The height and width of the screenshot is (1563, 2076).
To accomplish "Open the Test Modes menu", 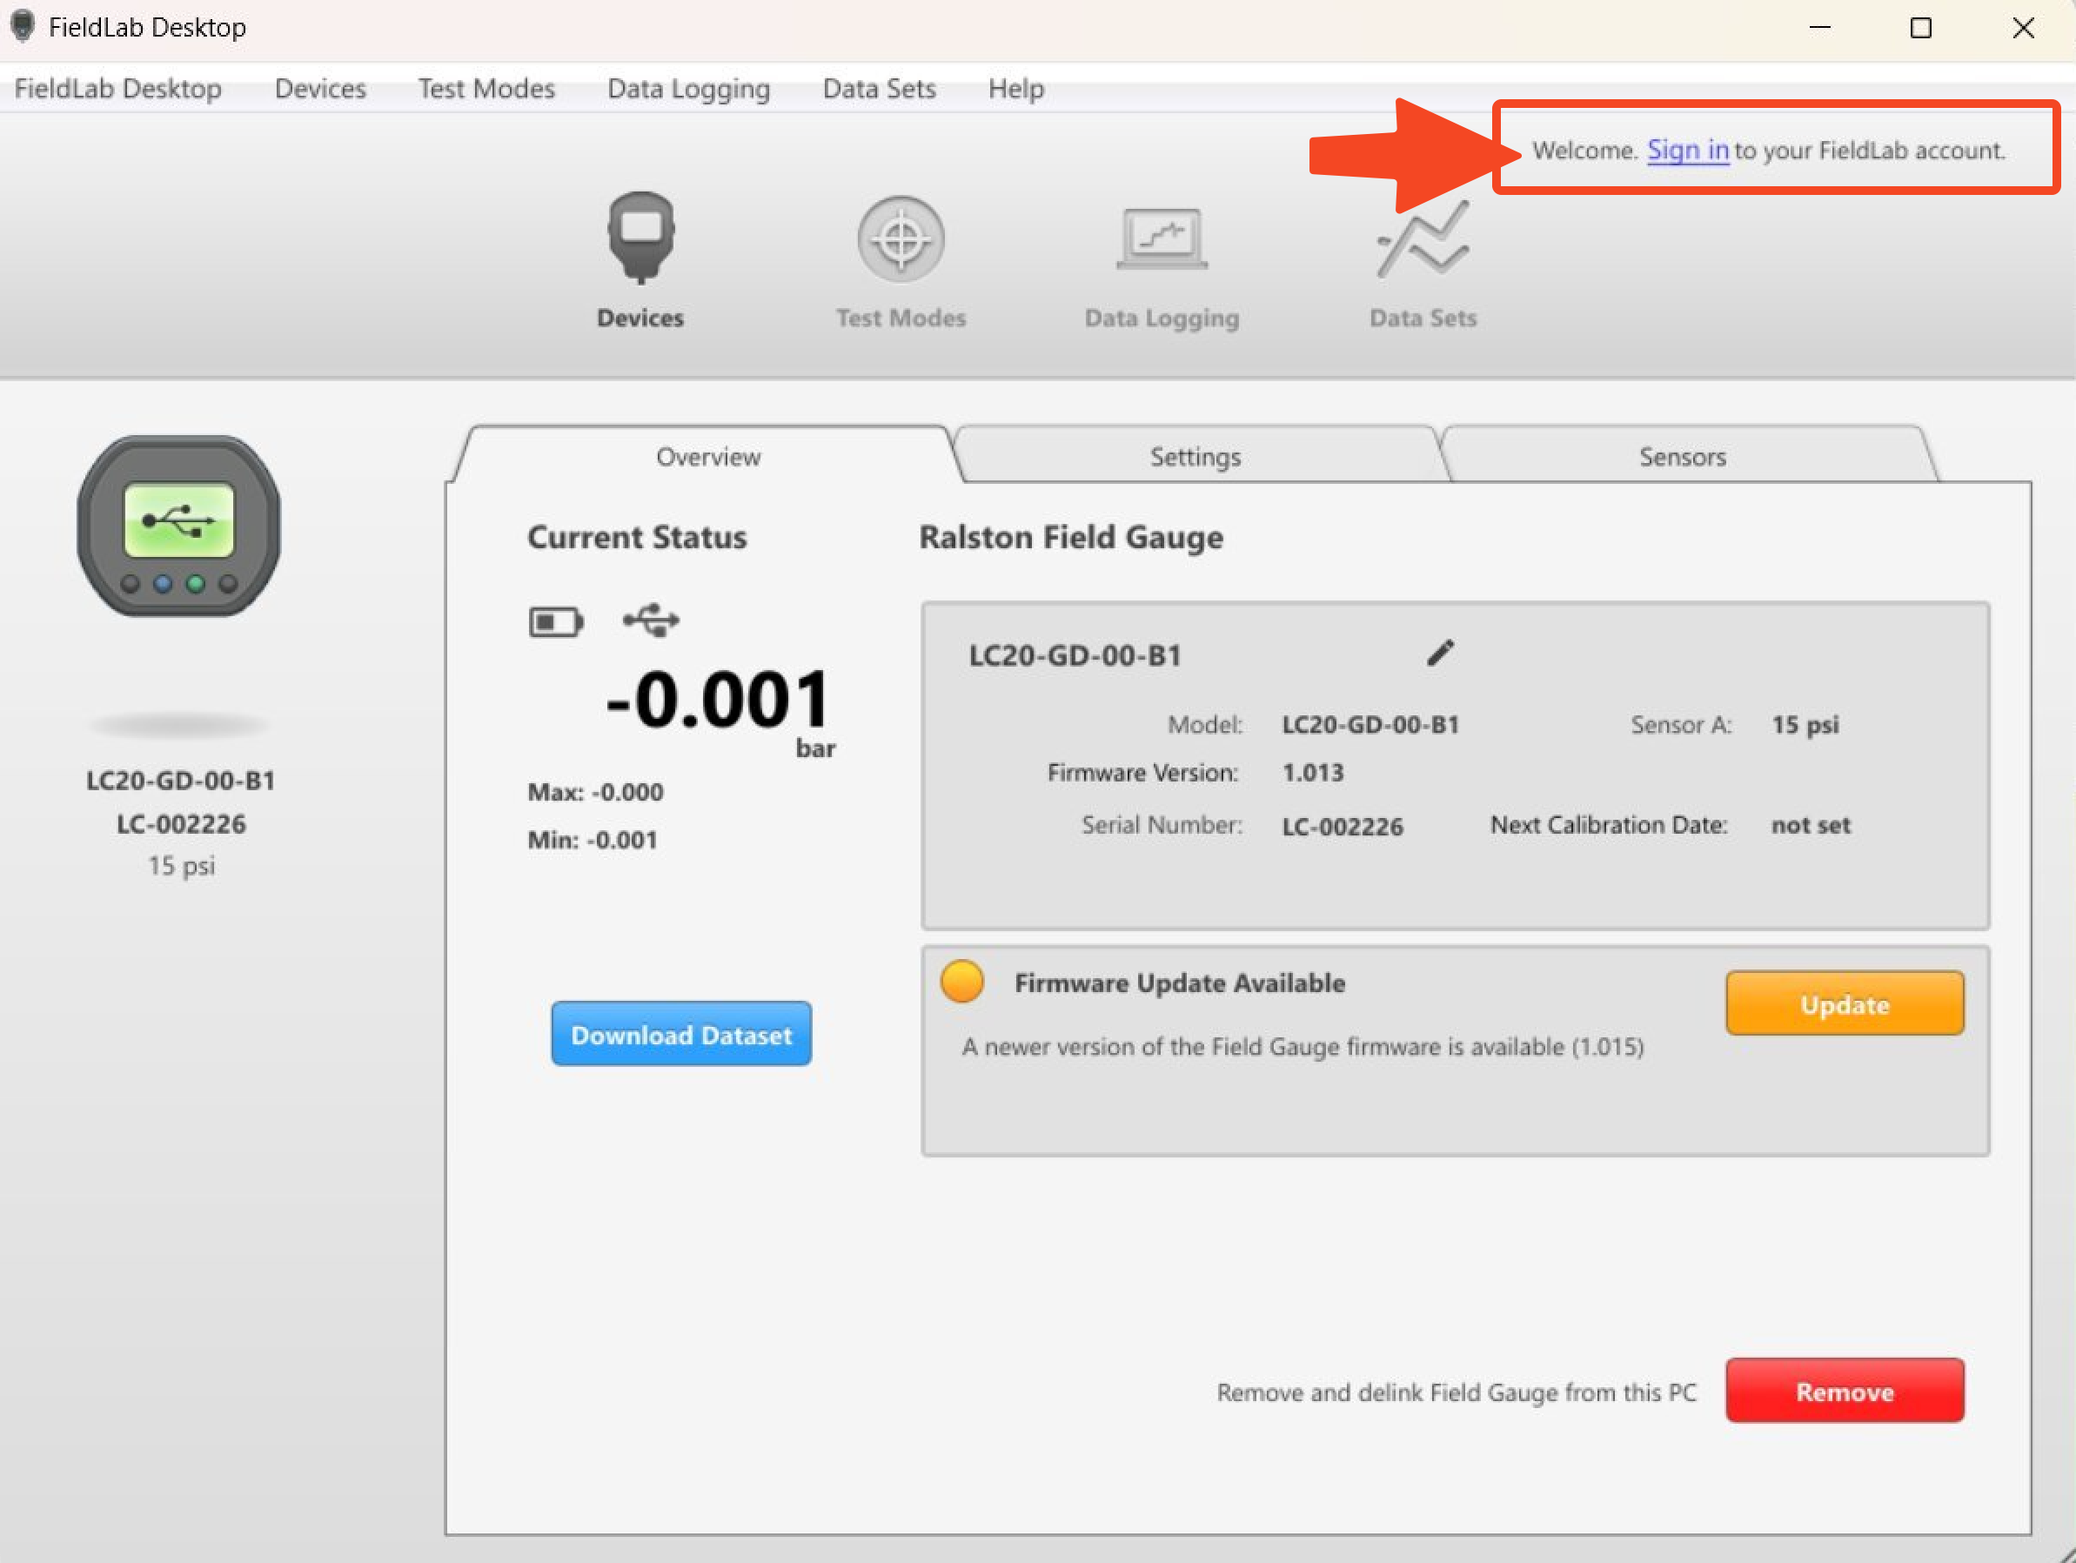I will [x=486, y=88].
